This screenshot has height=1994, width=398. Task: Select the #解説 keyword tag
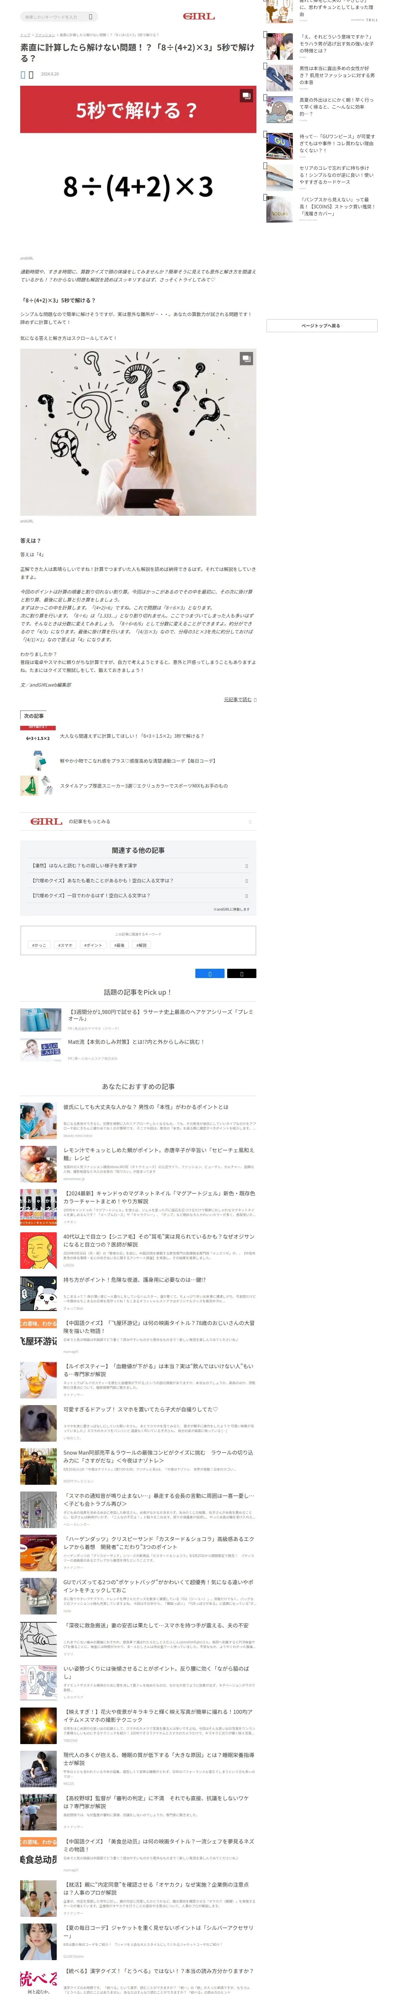pos(141,945)
